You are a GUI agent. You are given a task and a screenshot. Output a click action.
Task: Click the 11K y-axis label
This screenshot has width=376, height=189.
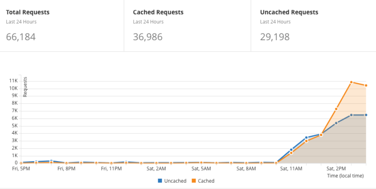(x=13, y=81)
